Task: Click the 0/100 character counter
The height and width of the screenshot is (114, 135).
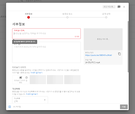Action: [77, 37]
